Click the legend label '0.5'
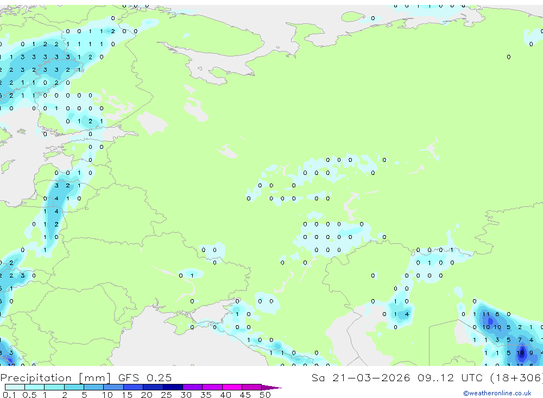Viewport: 543px width, 398px height. [x=29, y=395]
